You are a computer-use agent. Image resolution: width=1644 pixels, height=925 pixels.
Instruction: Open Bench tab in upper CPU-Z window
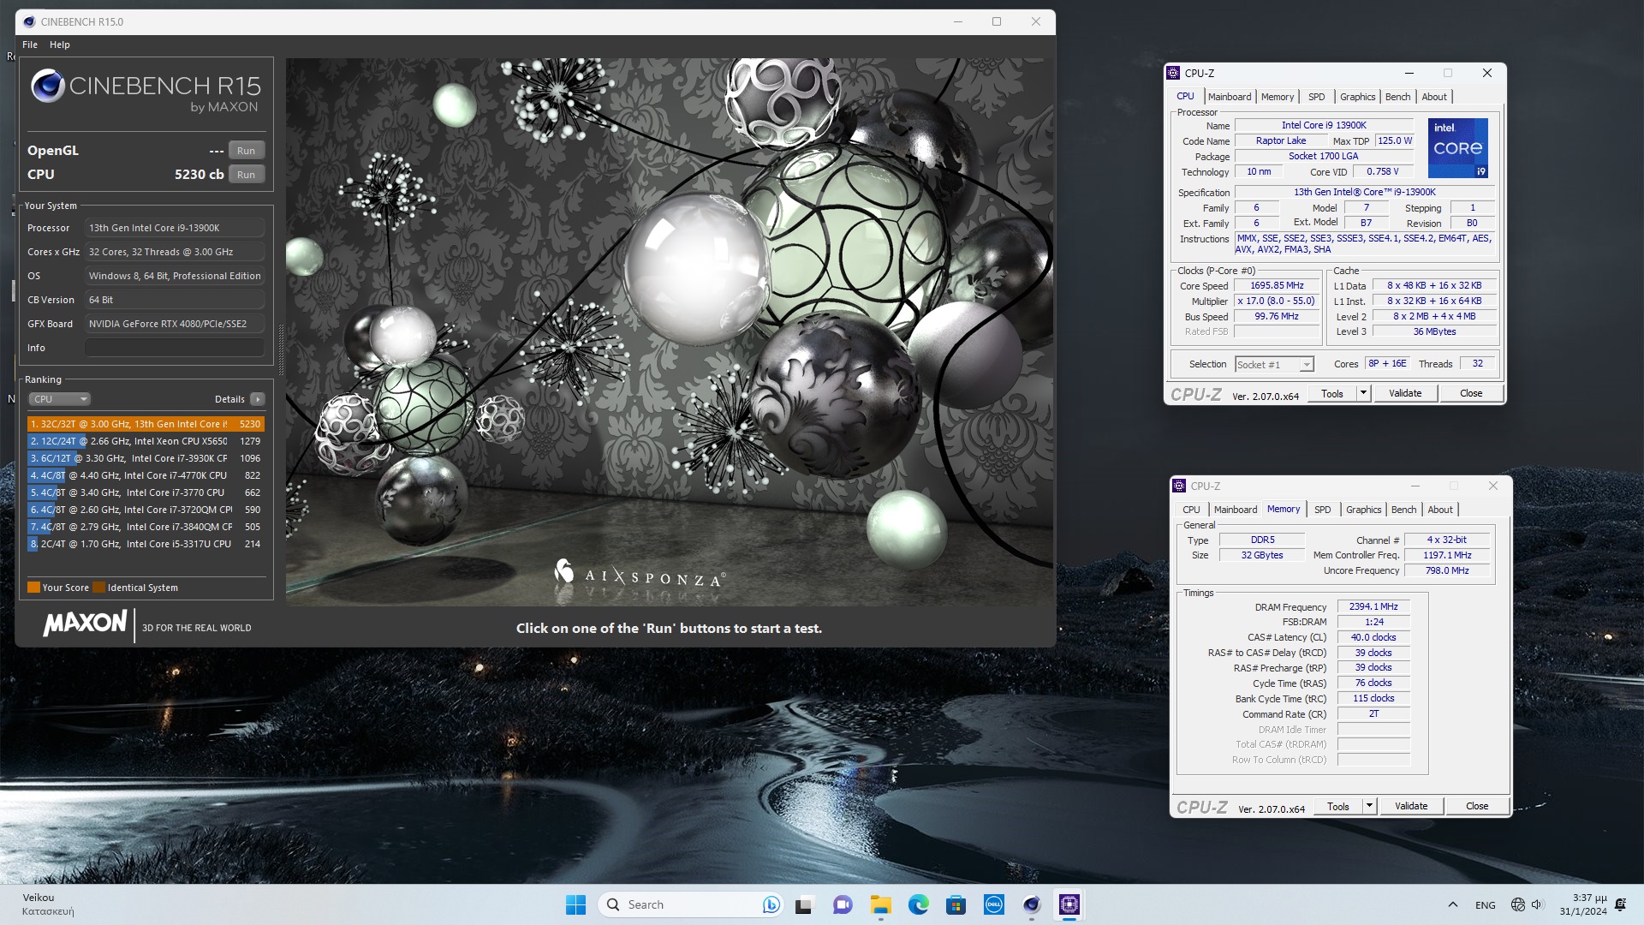tap(1398, 97)
